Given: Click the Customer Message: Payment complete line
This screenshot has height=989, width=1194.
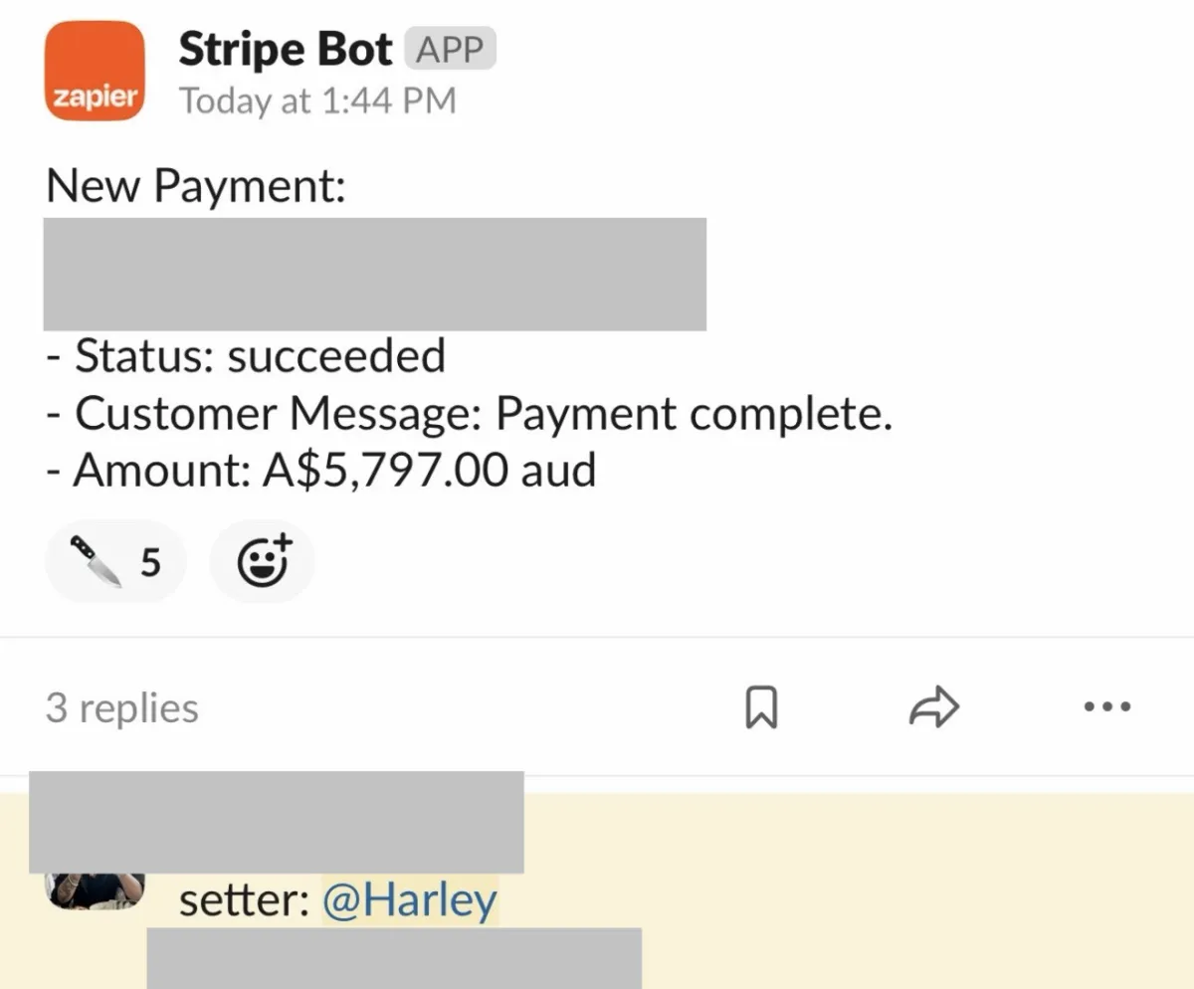Looking at the screenshot, I should click(x=470, y=414).
